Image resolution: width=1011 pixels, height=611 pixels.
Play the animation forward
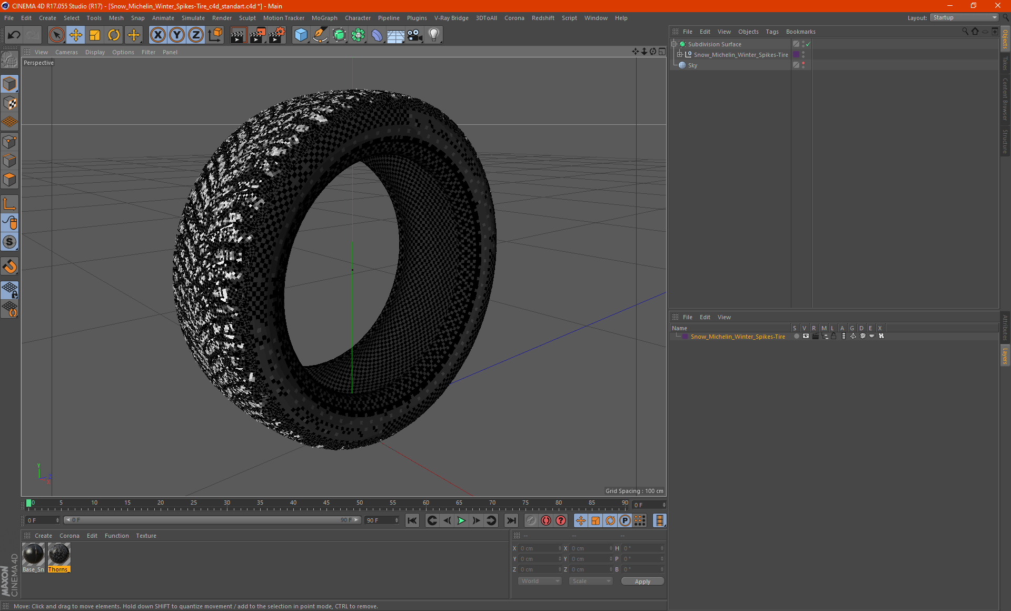[461, 520]
